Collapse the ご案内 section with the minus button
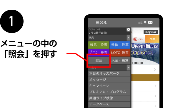183x108 pixels. [x=128, y=68]
